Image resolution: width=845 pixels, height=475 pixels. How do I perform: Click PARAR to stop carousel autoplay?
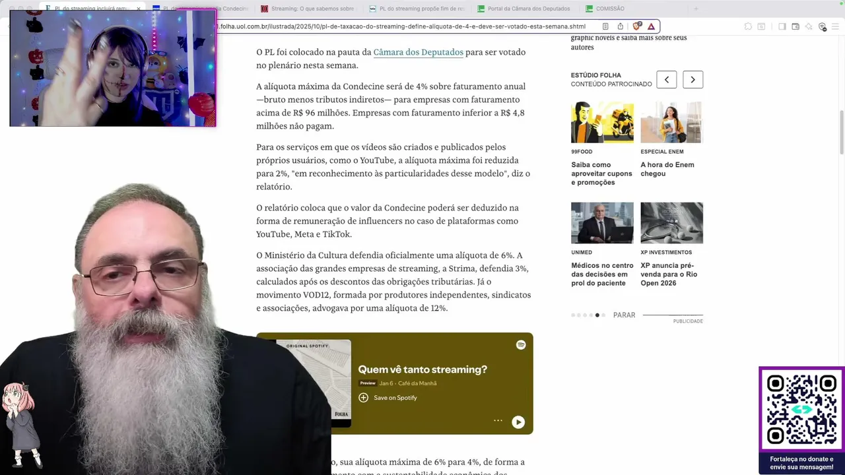pyautogui.click(x=624, y=315)
